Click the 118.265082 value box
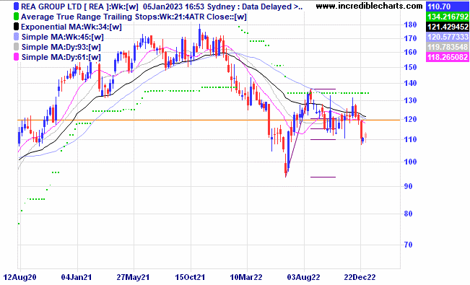The image size is (470, 285). pyautogui.click(x=448, y=57)
